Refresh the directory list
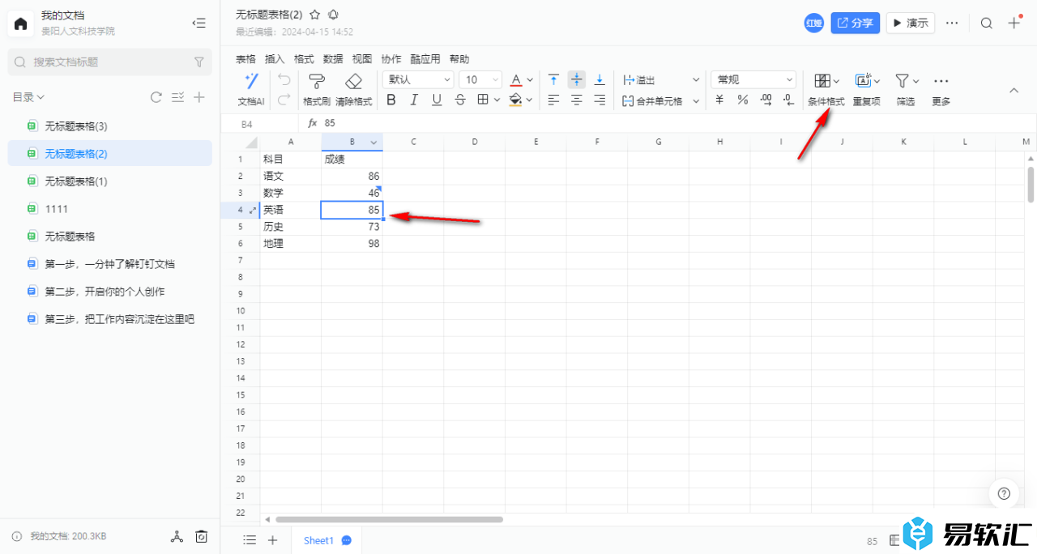The height and width of the screenshot is (554, 1037). coord(156,97)
